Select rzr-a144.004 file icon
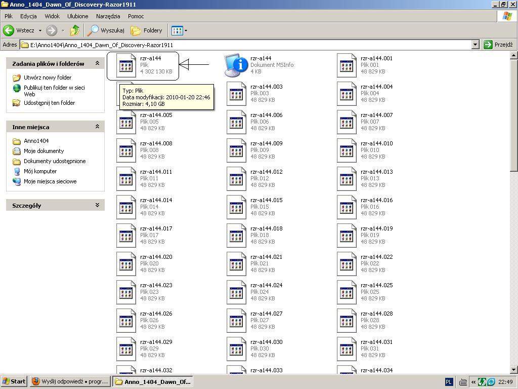The height and width of the screenshot is (389, 518). 347,94
